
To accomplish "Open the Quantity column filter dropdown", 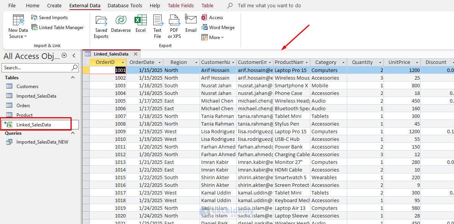I will (x=380, y=62).
